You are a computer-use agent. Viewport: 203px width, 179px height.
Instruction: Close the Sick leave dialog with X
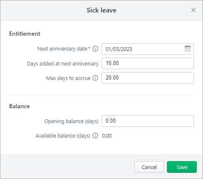point(193,10)
